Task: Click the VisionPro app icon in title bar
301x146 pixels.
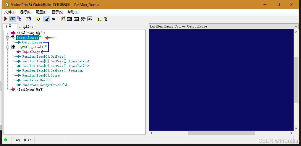Action: pos(7,4)
